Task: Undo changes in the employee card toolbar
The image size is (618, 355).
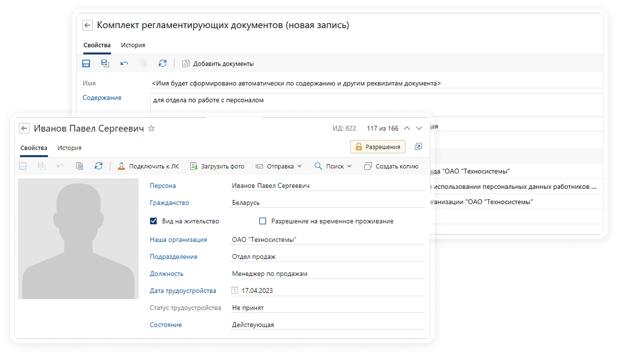Action: [61, 166]
